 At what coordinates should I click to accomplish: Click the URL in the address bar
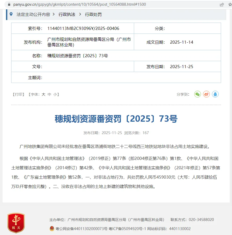(x=80, y=4)
